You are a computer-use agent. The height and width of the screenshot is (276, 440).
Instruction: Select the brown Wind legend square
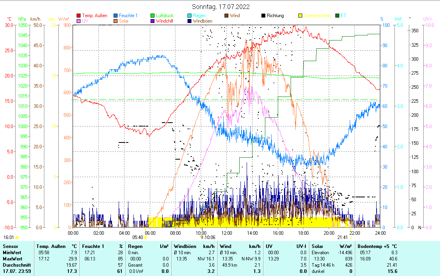(x=226, y=16)
